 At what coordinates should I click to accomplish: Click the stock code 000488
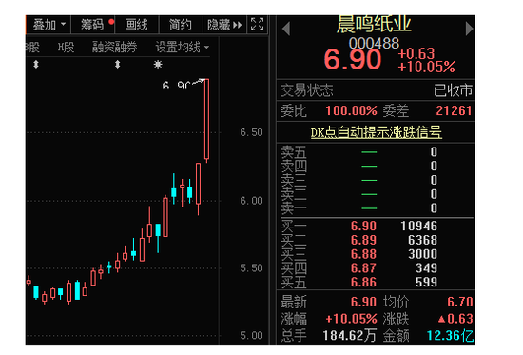[374, 44]
